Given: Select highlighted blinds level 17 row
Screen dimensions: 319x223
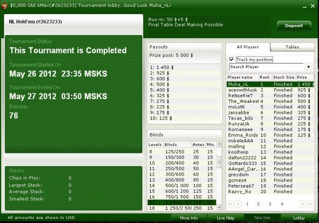Looking at the screenshot, I should [x=182, y=203].
